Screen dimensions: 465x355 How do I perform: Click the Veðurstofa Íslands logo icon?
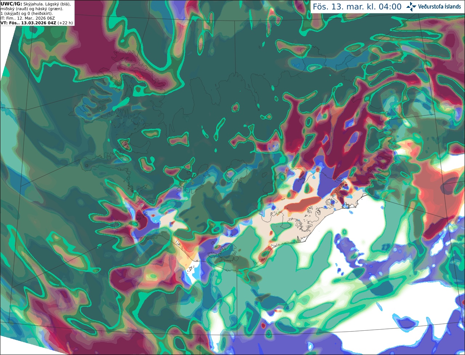[x=411, y=7]
